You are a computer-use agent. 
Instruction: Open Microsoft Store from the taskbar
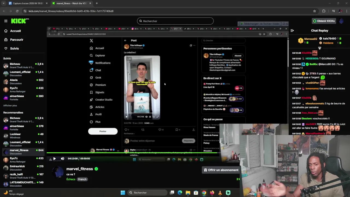point(196,193)
